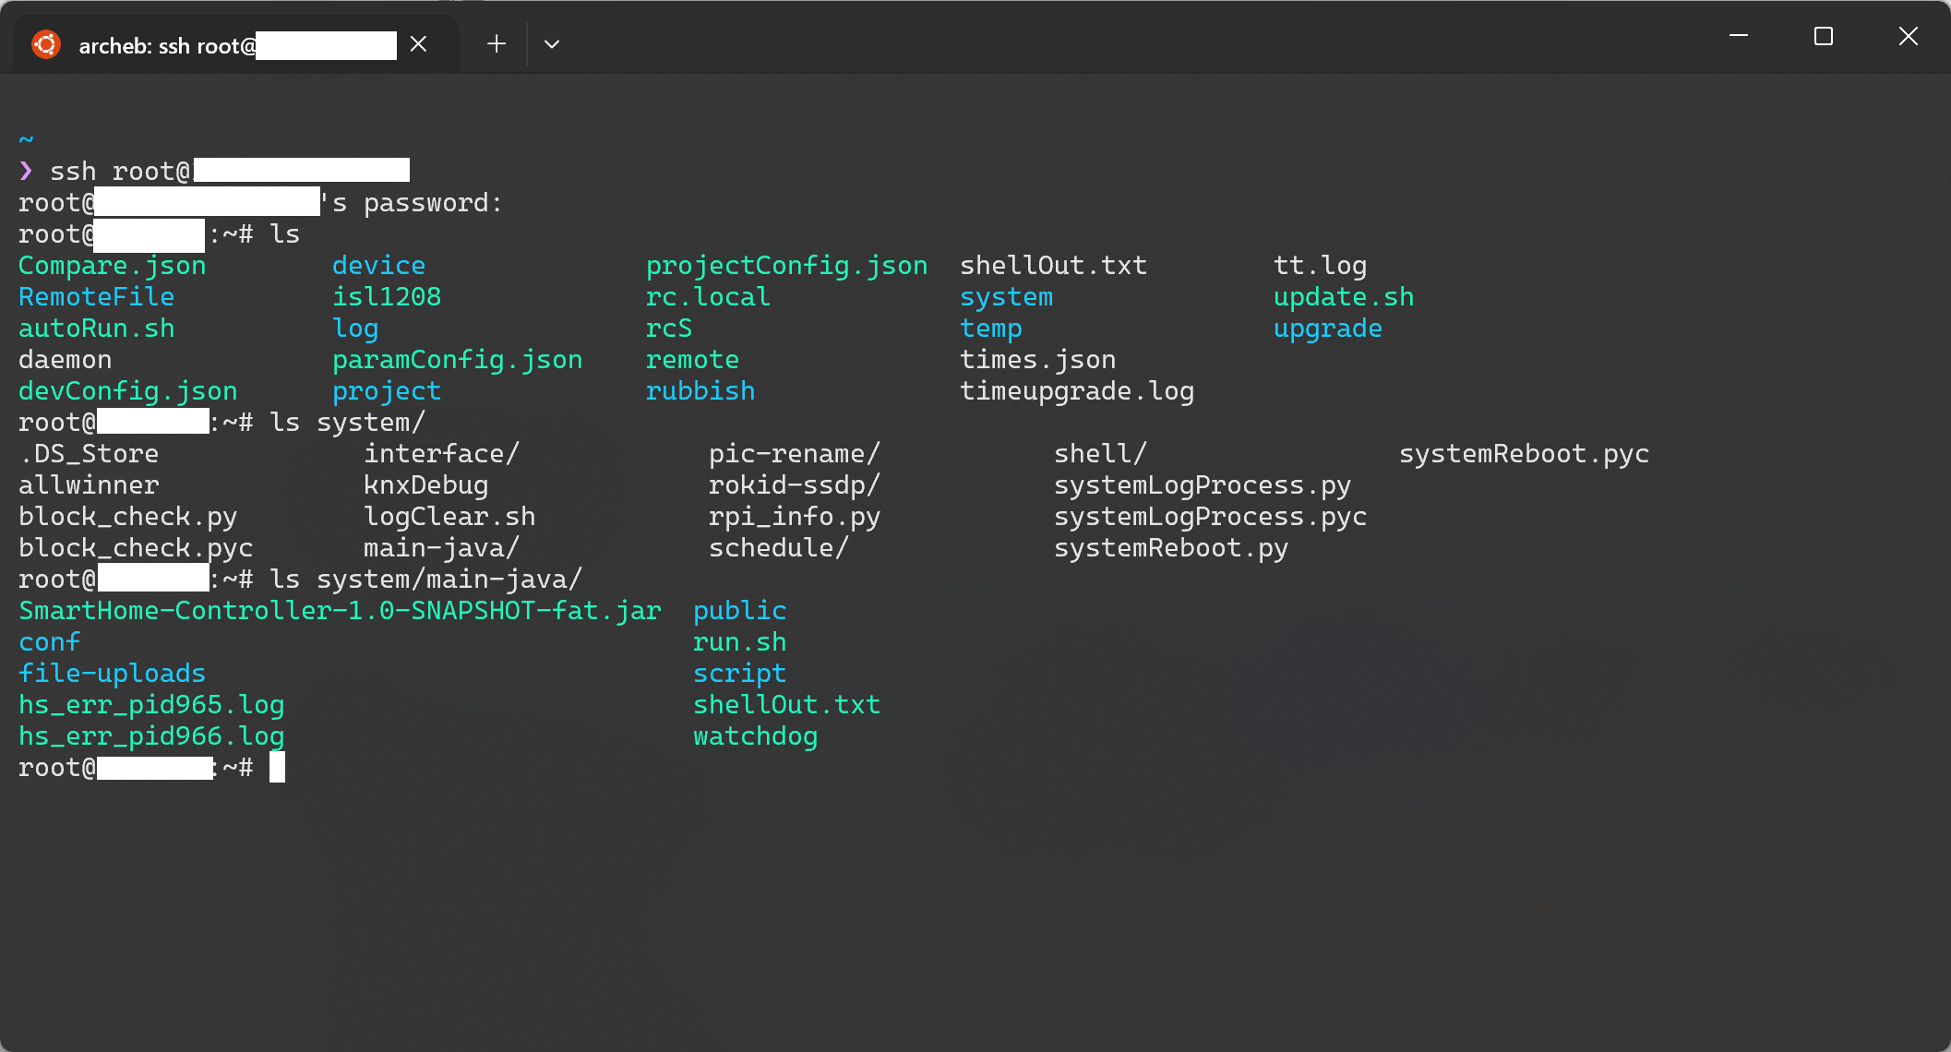This screenshot has width=1951, height=1052.
Task: Click the ssh root@ command line text
Action: point(120,172)
